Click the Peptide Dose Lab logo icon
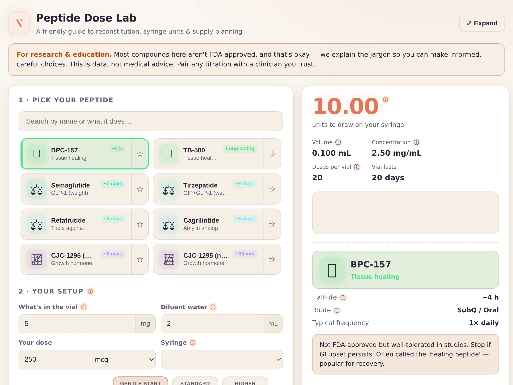Image resolution: width=513 pixels, height=385 pixels. click(19, 23)
